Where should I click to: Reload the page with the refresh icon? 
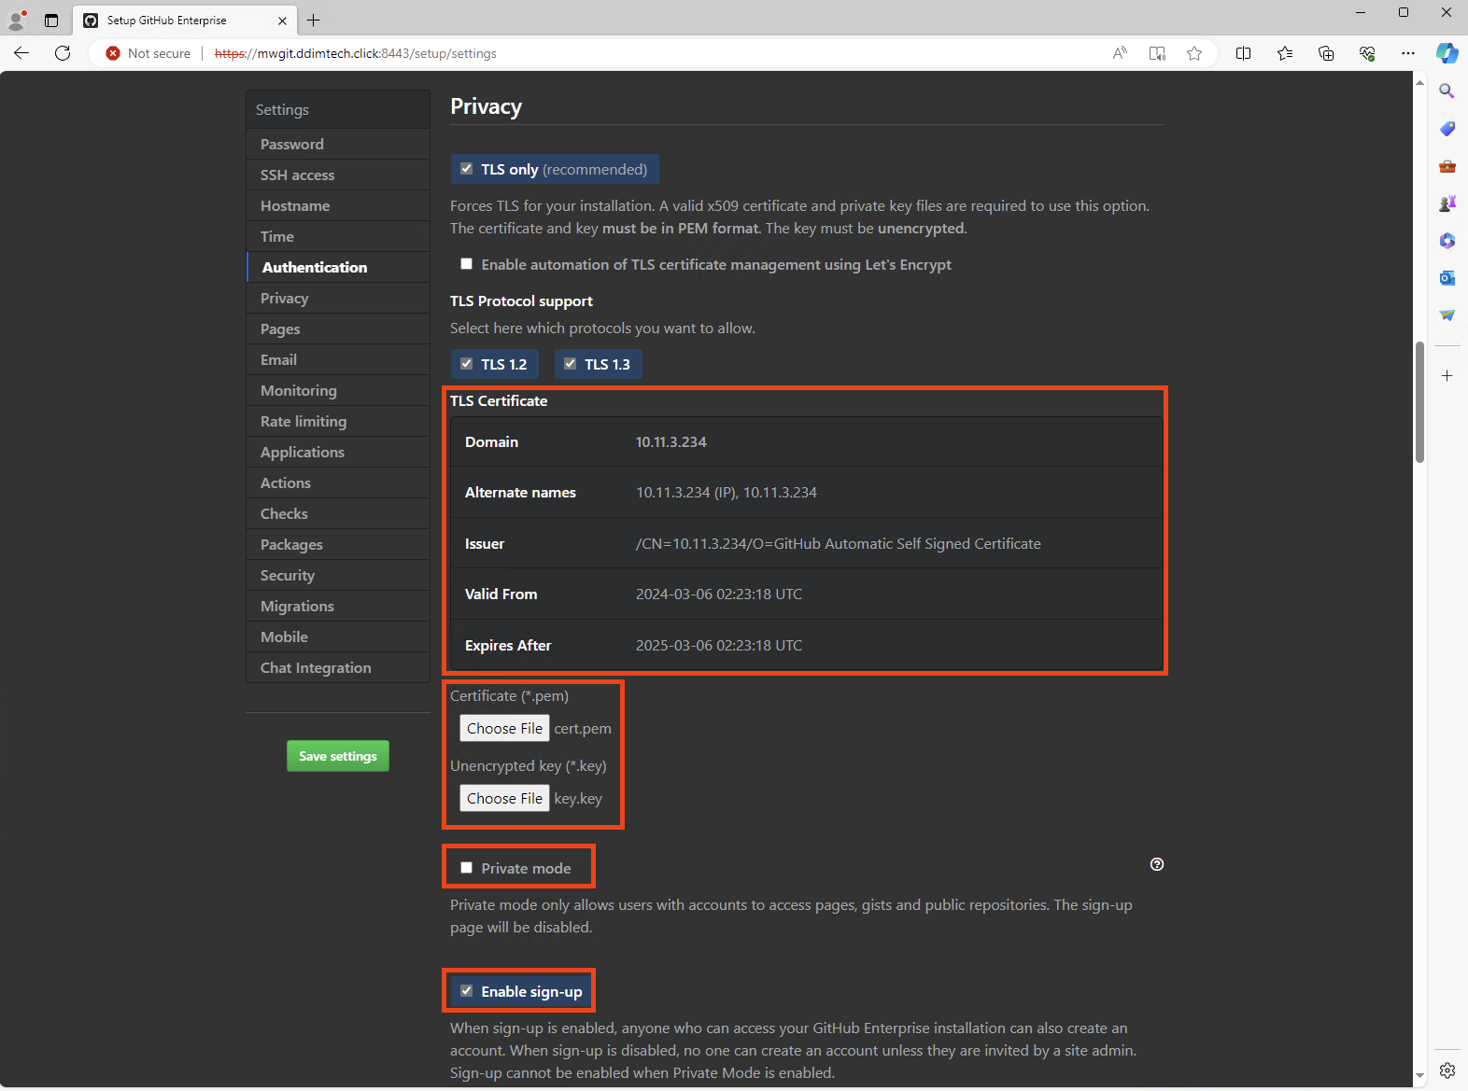pos(63,53)
